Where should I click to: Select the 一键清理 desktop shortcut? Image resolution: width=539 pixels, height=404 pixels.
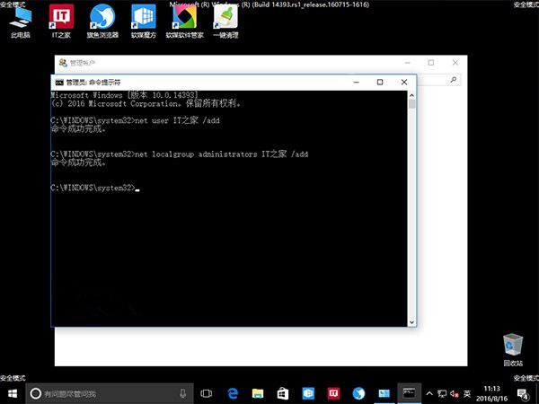(225, 21)
